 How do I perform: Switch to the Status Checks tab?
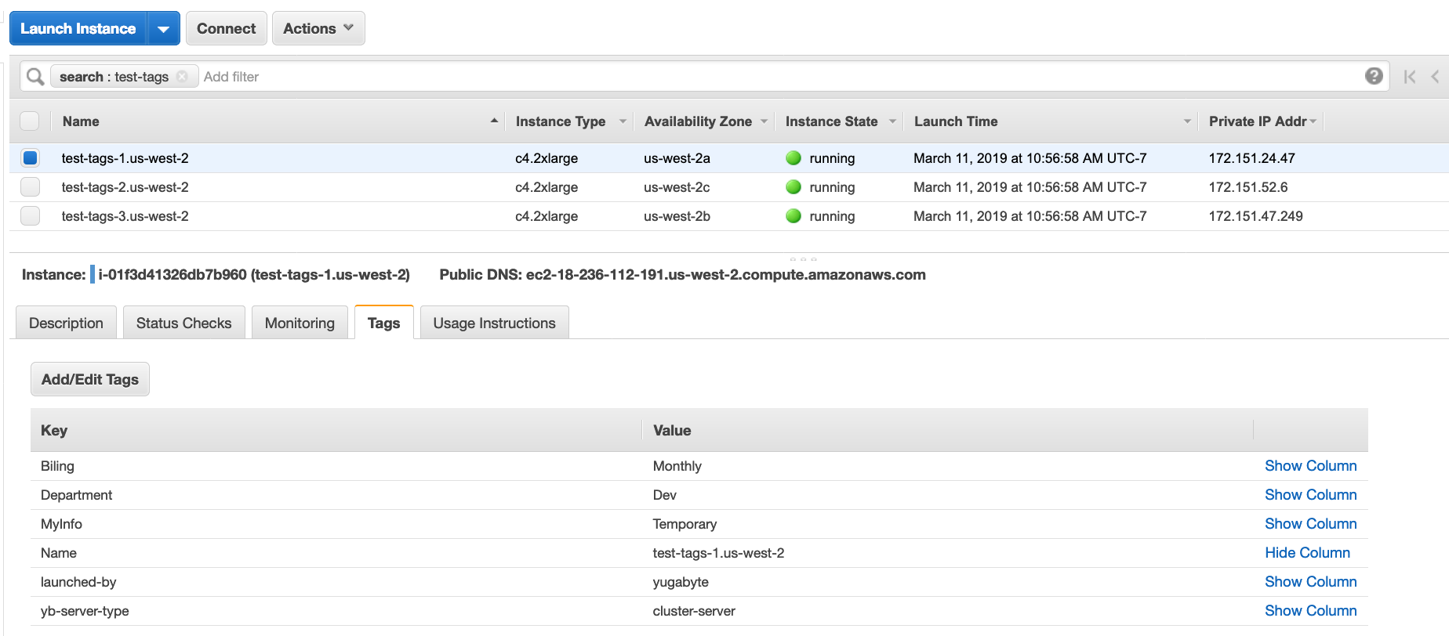[x=183, y=323]
